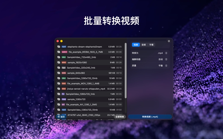Click the 3gp format badge

tap(64, 68)
